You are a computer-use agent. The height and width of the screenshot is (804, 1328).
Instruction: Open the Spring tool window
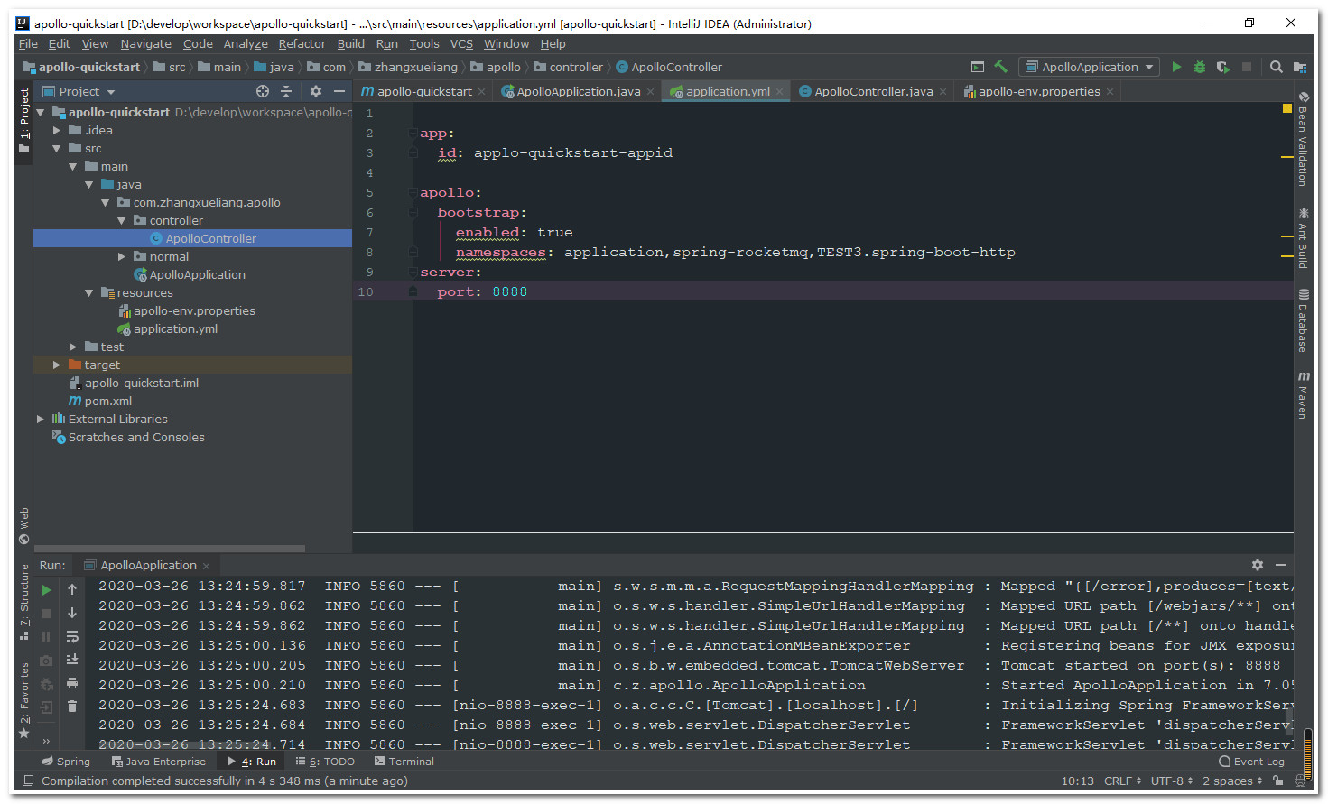point(66,762)
